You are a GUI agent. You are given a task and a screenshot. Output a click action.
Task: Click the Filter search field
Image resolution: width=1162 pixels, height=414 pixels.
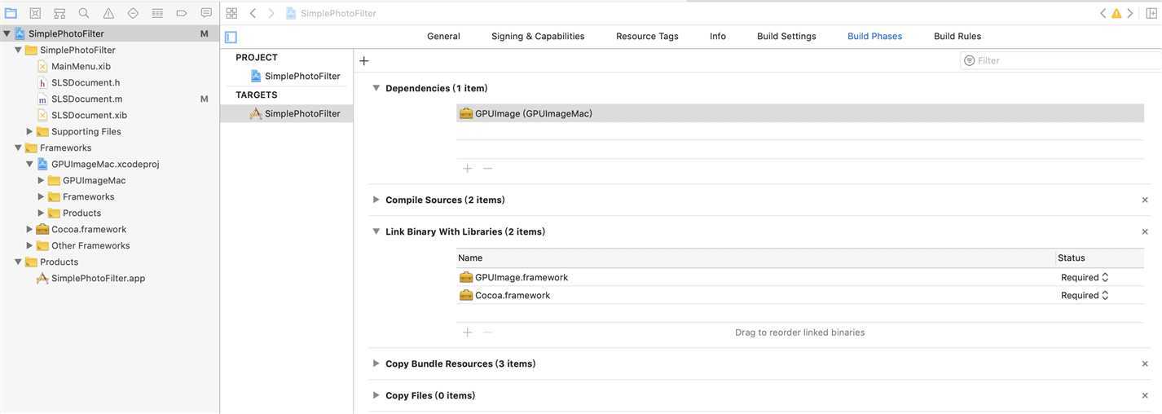tap(1061, 60)
